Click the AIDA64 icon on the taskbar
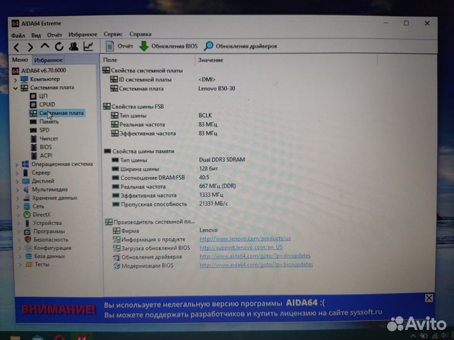The width and height of the screenshot is (454, 340). tap(81, 337)
